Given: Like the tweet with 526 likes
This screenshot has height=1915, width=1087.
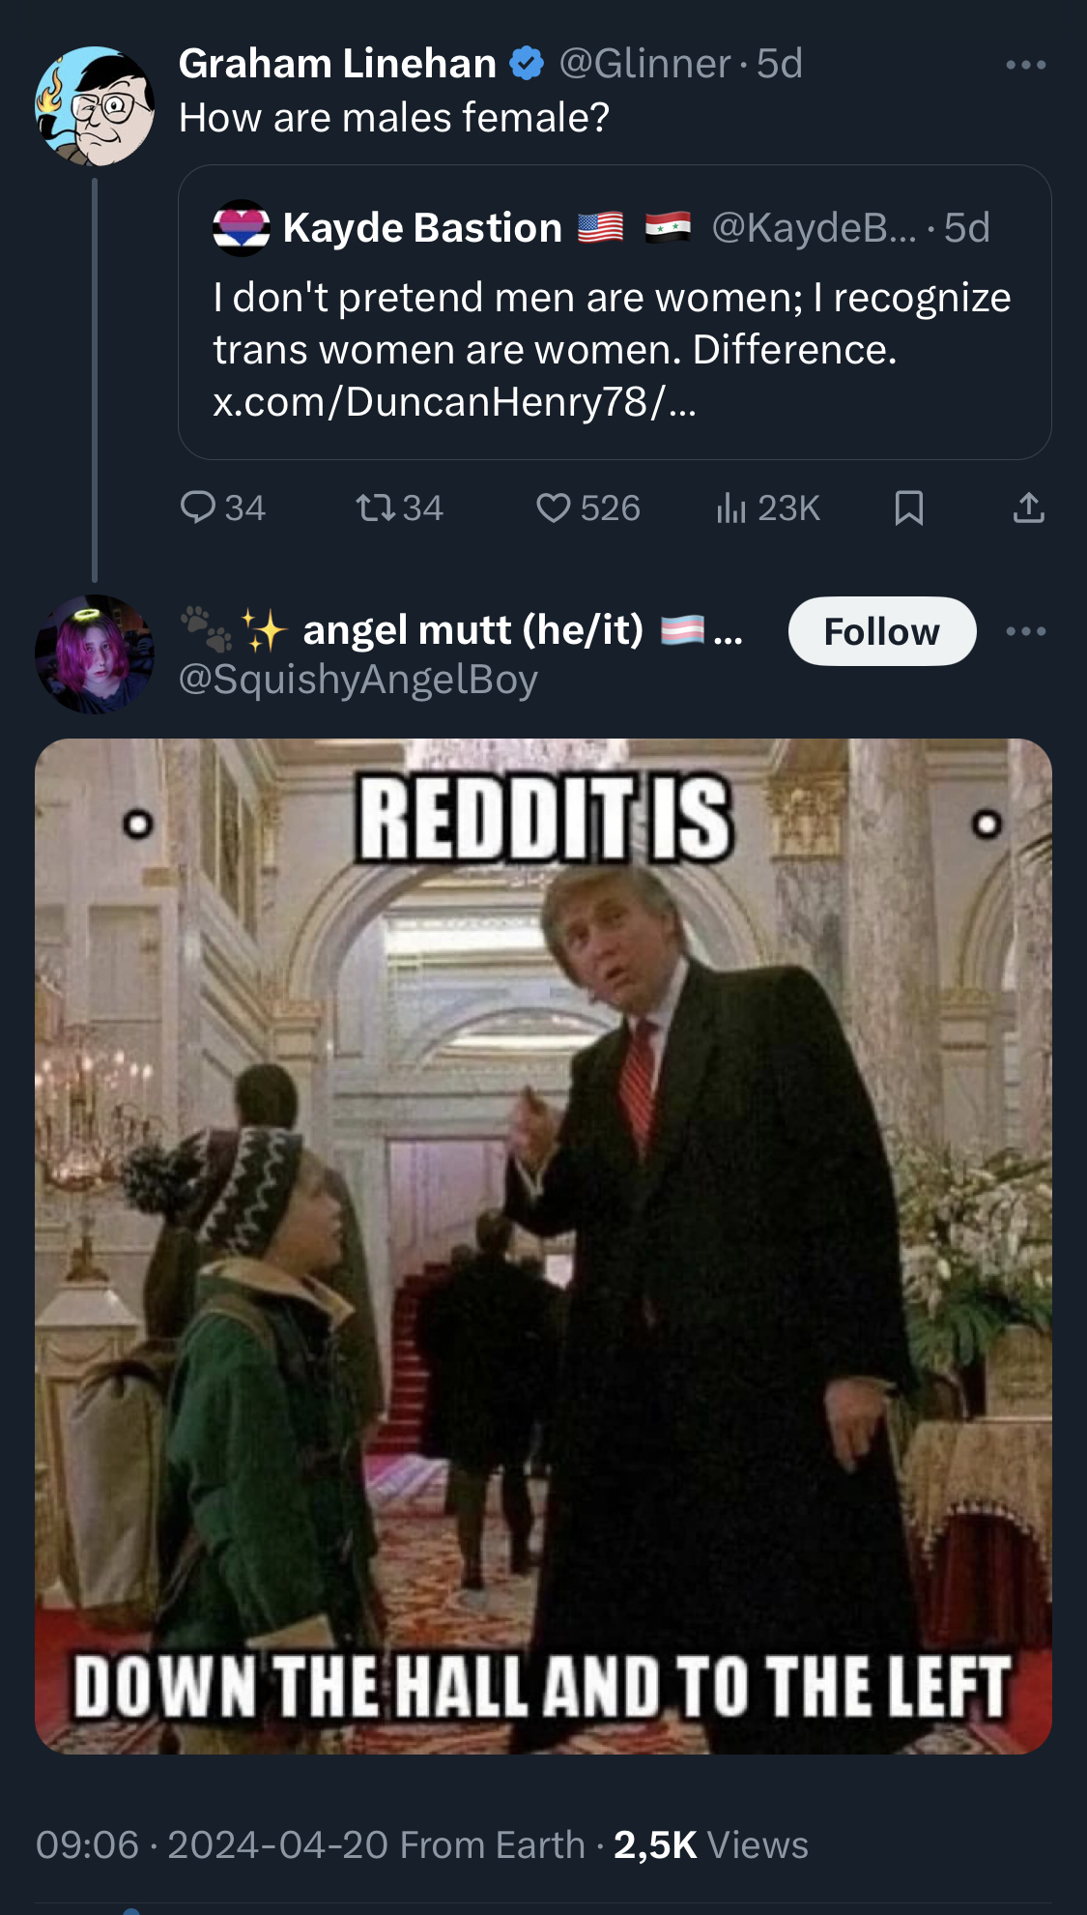Looking at the screenshot, I should pyautogui.click(x=587, y=508).
